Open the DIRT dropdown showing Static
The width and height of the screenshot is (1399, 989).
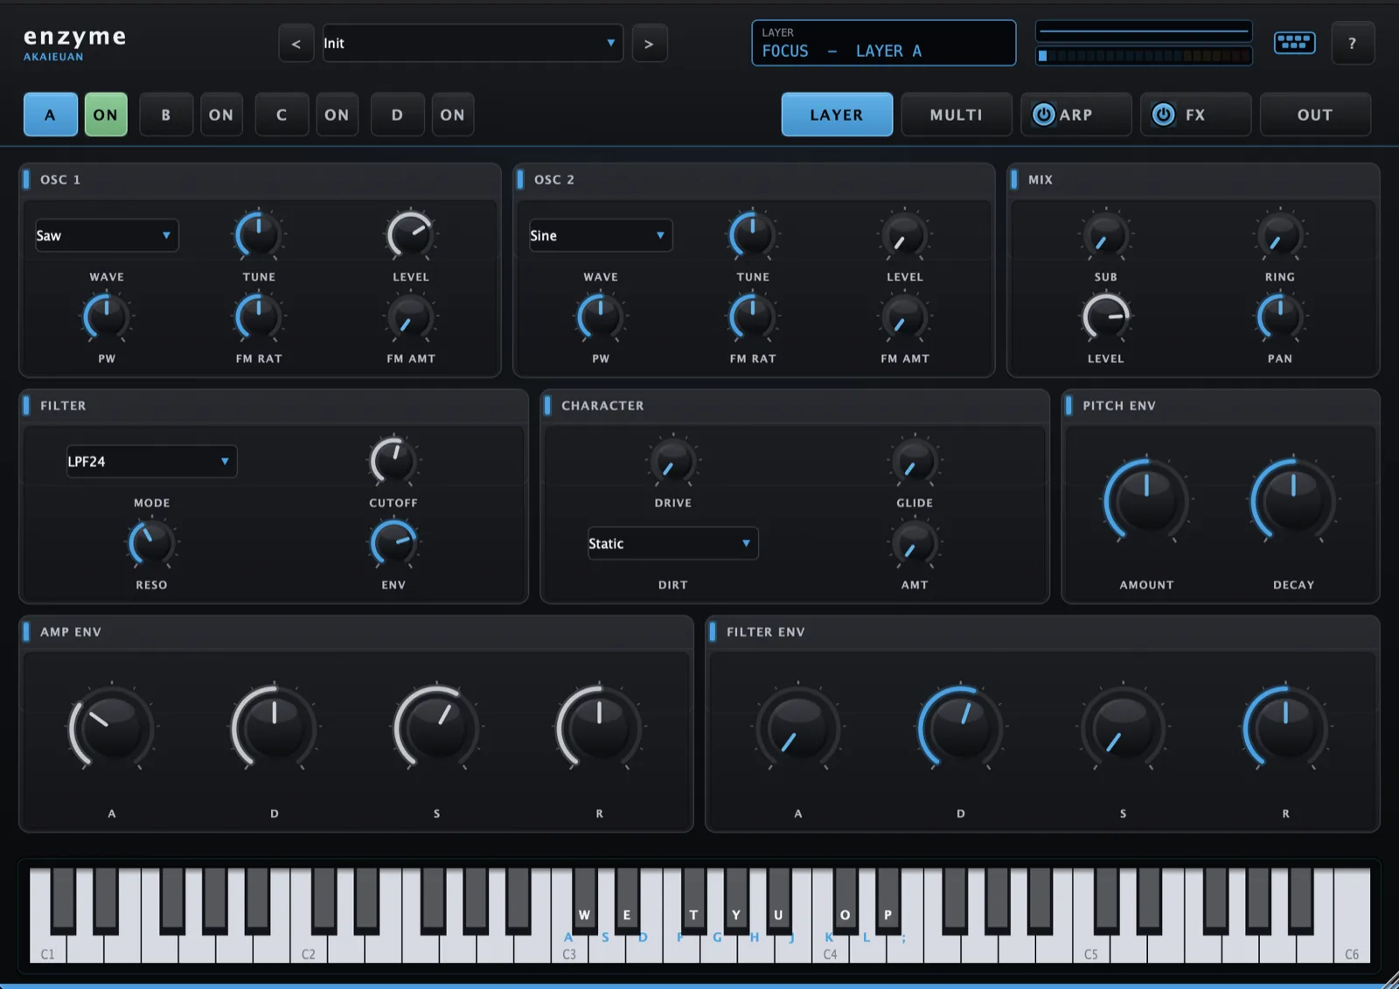click(672, 543)
